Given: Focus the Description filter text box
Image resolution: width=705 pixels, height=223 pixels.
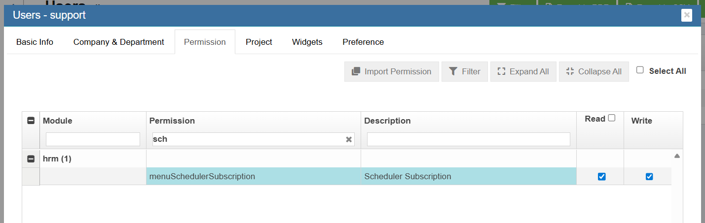Looking at the screenshot, I should click(468, 139).
